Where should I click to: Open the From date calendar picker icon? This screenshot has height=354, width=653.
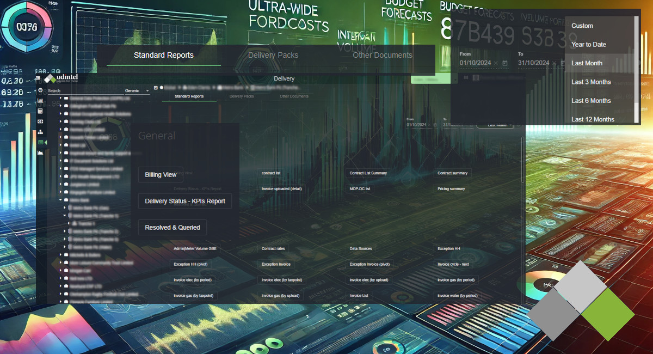(505, 63)
